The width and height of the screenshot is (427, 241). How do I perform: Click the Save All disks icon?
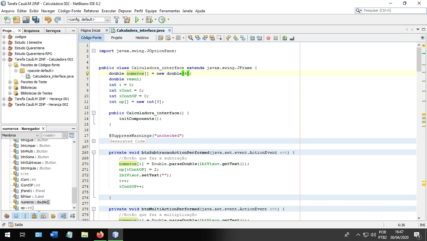click(36, 20)
